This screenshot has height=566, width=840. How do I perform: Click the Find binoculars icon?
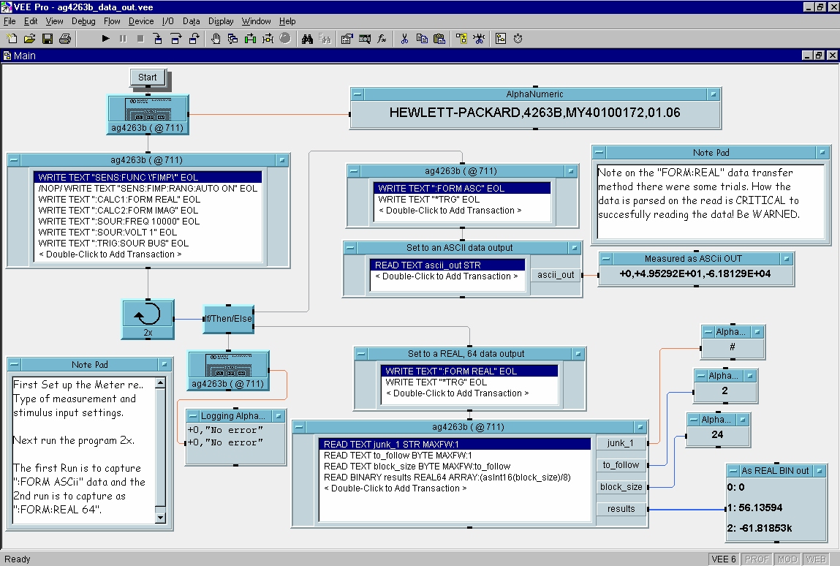click(x=307, y=39)
